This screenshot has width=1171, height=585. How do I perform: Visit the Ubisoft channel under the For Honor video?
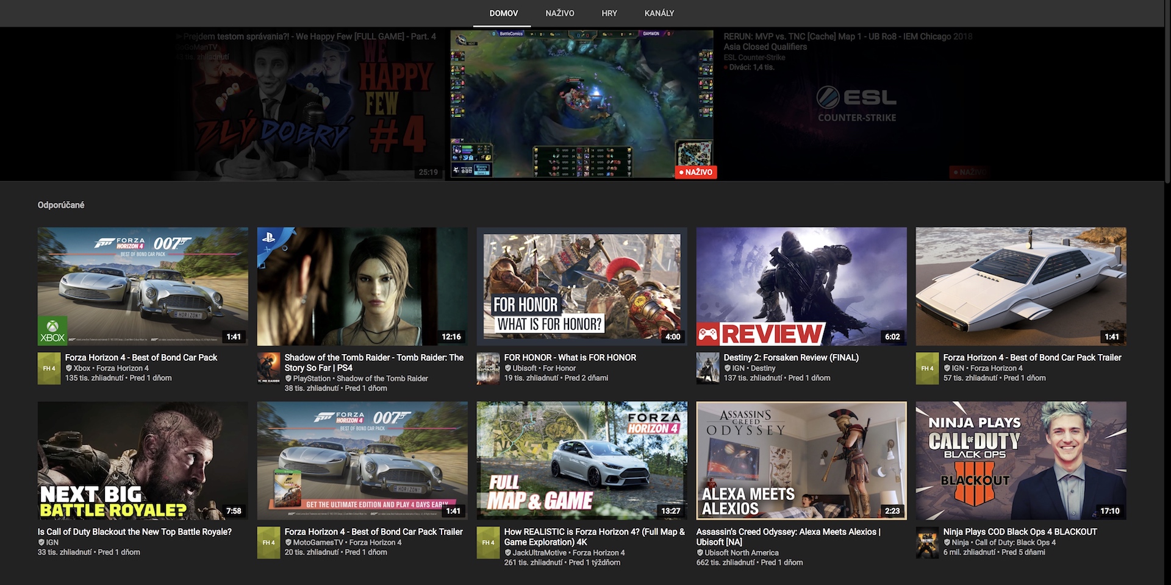(525, 368)
